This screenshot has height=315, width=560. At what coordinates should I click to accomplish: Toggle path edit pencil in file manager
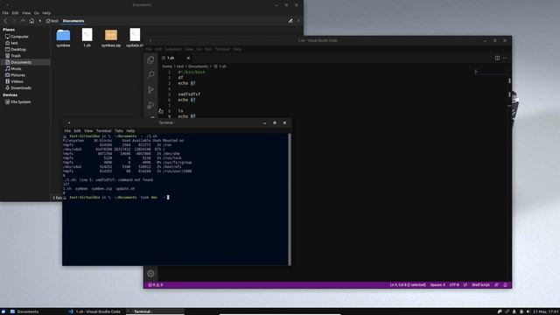tap(290, 21)
